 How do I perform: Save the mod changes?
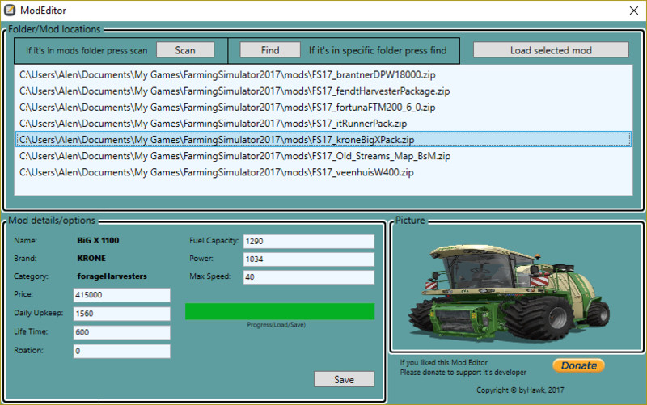[x=344, y=379]
